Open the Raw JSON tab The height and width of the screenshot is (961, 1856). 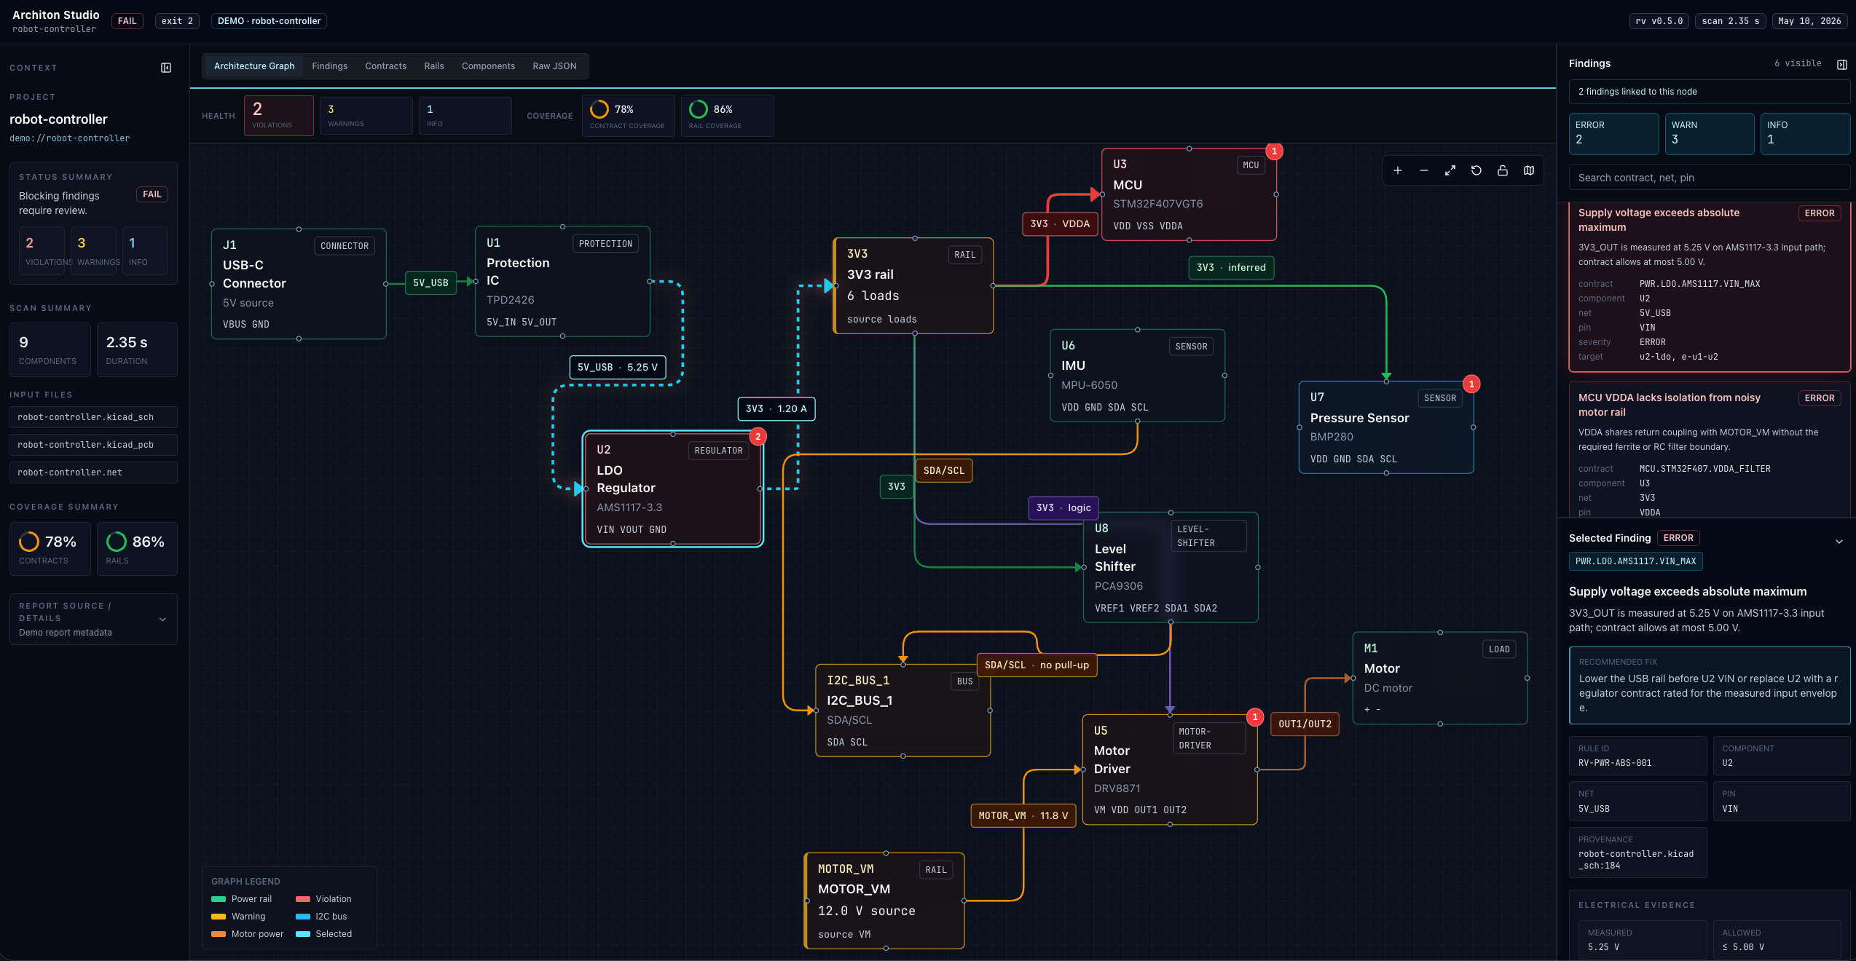(554, 66)
